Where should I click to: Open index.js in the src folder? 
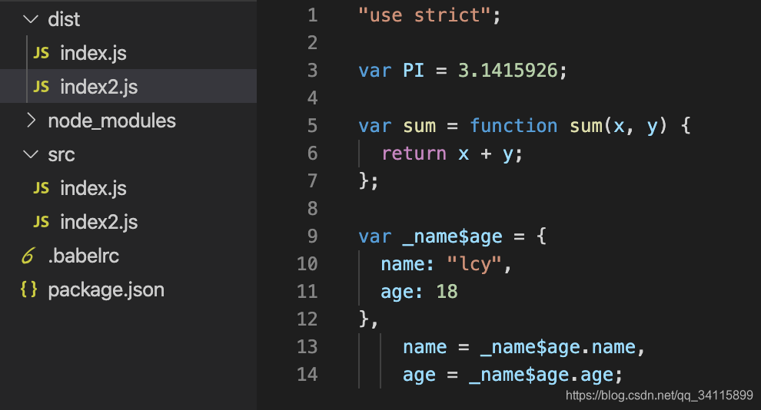93,188
